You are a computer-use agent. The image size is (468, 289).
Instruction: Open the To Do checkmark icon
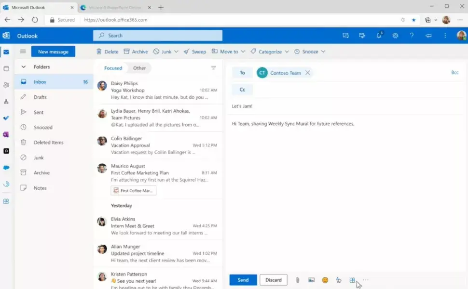point(6,118)
